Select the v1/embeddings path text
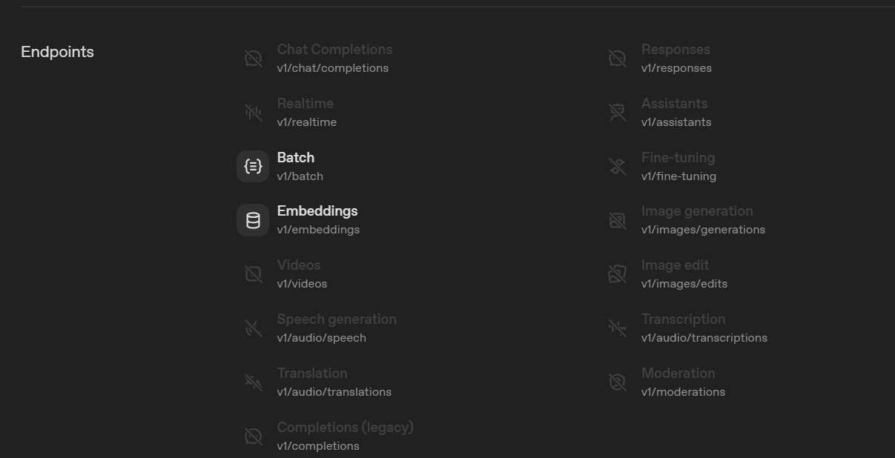This screenshot has height=458, width=895. point(318,230)
